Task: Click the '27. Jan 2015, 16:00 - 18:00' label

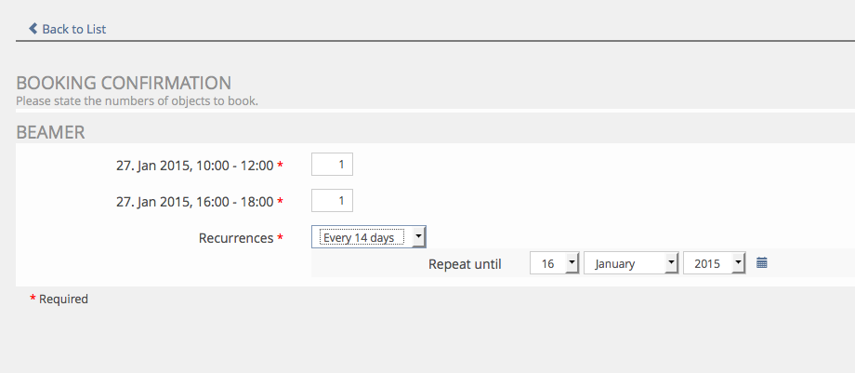Action: (194, 201)
